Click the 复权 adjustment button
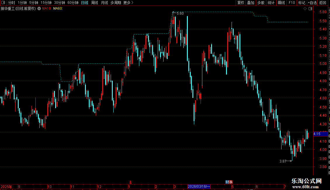Screen dimensions: 330x190 click(241, 3)
